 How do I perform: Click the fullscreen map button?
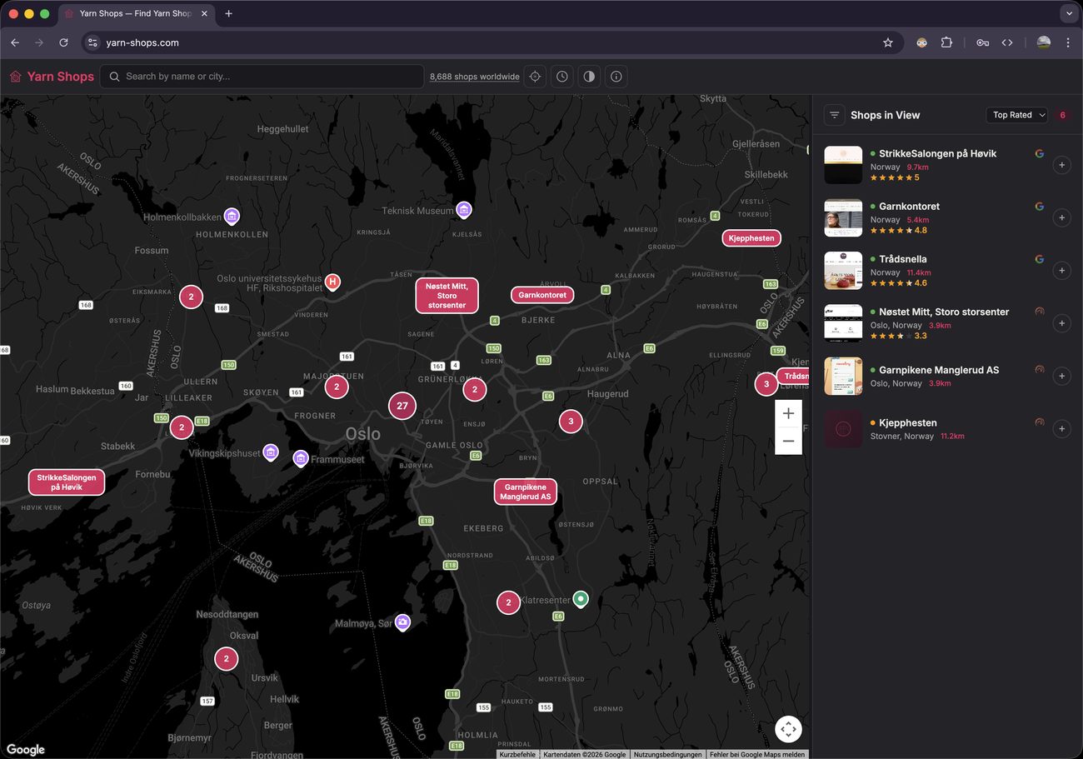tap(788, 729)
